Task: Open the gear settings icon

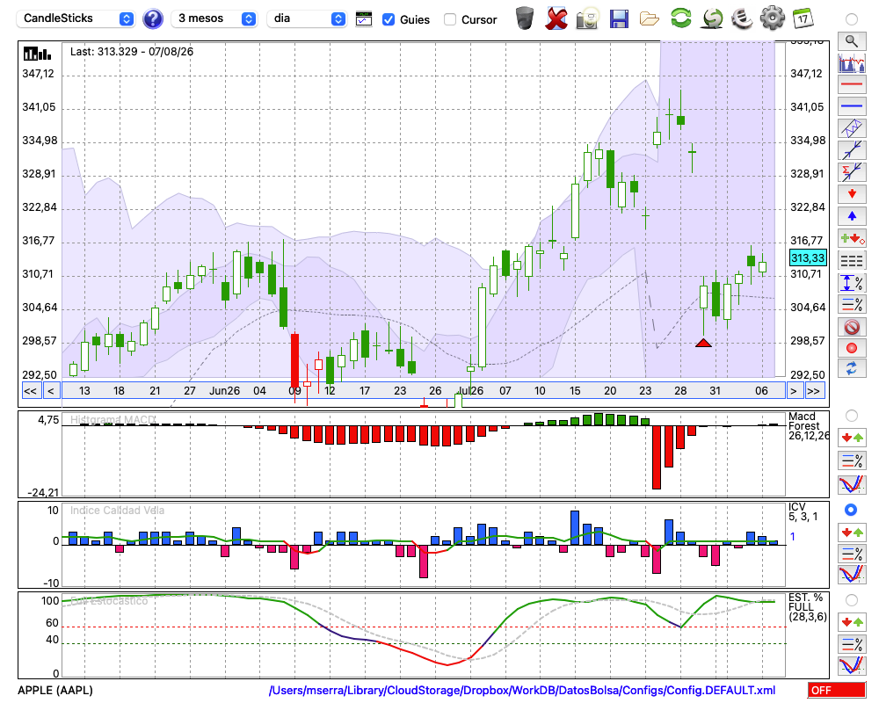Action: tap(772, 18)
